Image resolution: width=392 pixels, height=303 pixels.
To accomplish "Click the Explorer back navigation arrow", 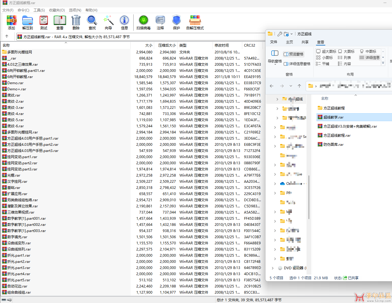I will [x=272, y=86].
